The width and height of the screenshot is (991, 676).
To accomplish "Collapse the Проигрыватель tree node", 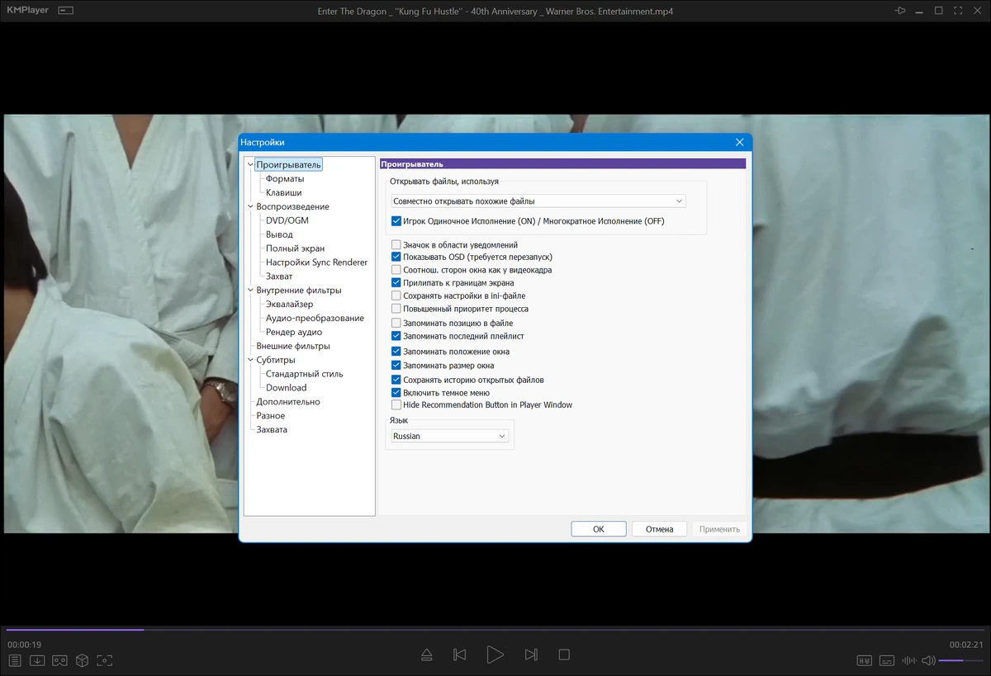I will pos(250,165).
